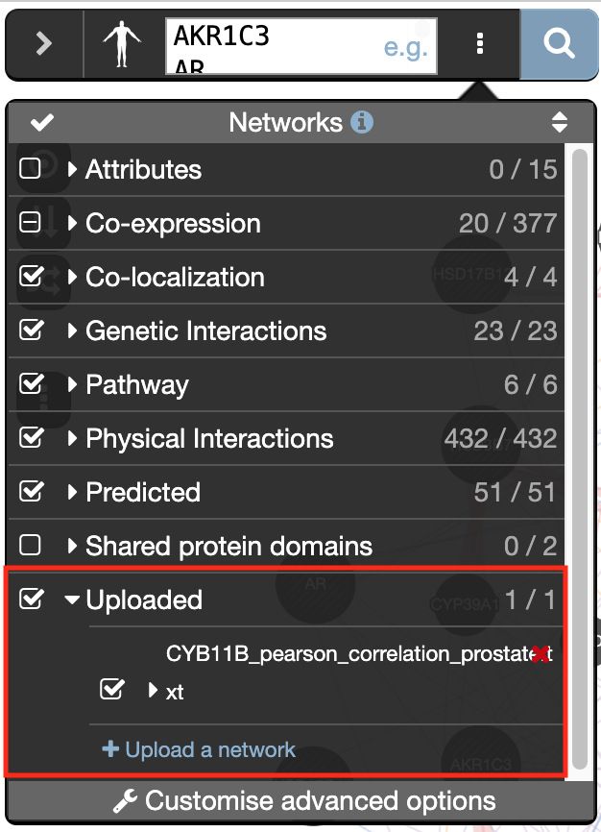Click the magnifying glass search button
This screenshot has width=601, height=832.
[x=559, y=44]
